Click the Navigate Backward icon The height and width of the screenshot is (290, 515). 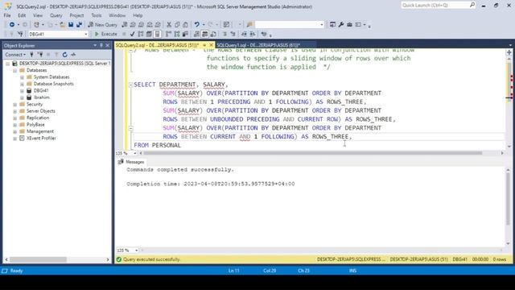12,25
